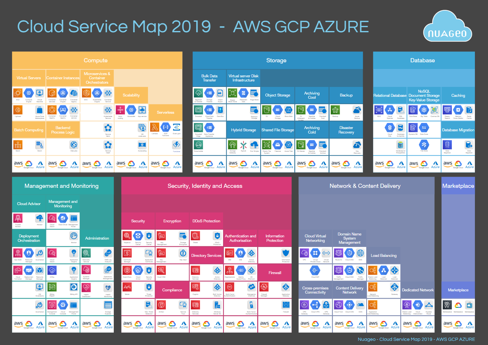Screen dimensions: 488x345
Task: Click the Hybrid Storage category label
Action: [244, 130]
